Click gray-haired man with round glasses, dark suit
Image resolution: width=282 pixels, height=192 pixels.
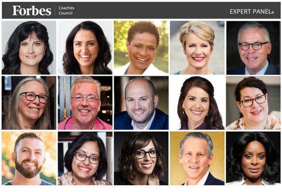[x=253, y=48]
